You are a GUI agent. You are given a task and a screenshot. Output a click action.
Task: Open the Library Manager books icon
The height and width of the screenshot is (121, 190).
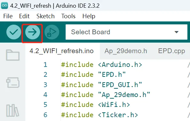[12, 110]
